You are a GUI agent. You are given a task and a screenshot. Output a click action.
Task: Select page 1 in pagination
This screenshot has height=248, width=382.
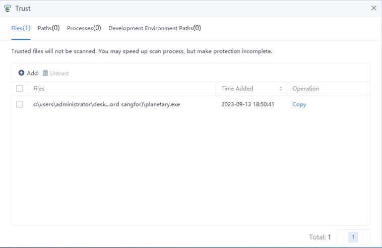pos(353,237)
